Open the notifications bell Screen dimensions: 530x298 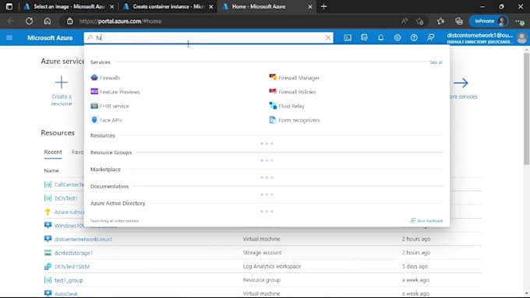(x=380, y=38)
